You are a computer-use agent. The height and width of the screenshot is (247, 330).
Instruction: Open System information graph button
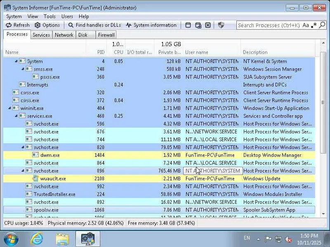click(151, 25)
